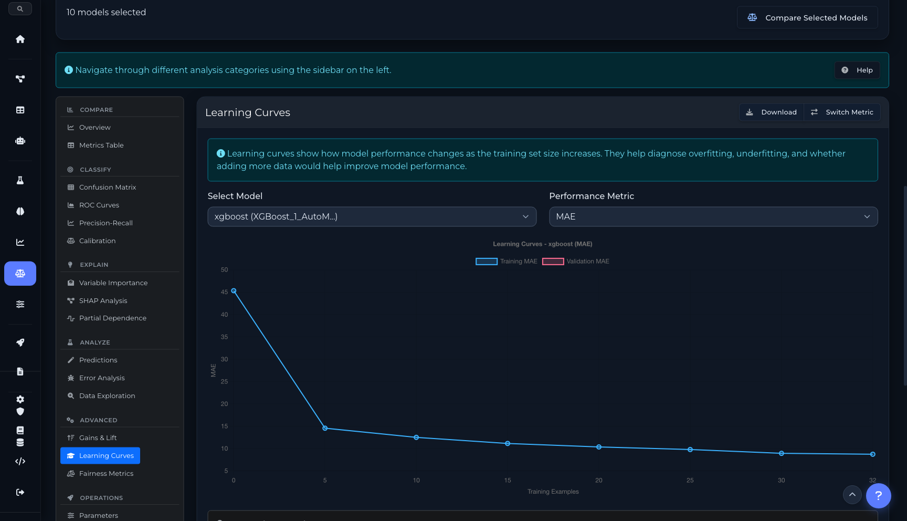907x521 pixels.
Task: Click the Compare Selected Models button
Action: pos(807,17)
